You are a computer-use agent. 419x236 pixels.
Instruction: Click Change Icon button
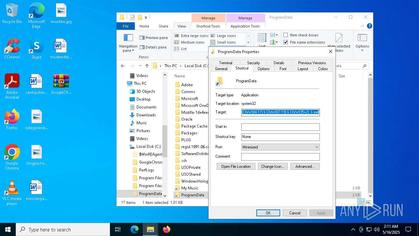[x=273, y=167]
